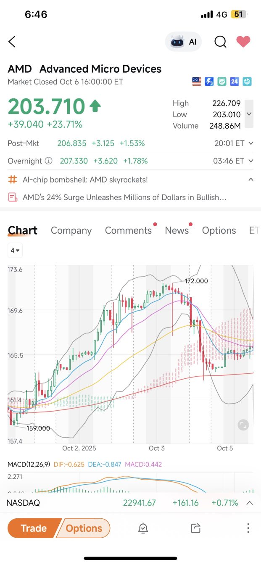Open the three-dot more menu

click(x=248, y=528)
